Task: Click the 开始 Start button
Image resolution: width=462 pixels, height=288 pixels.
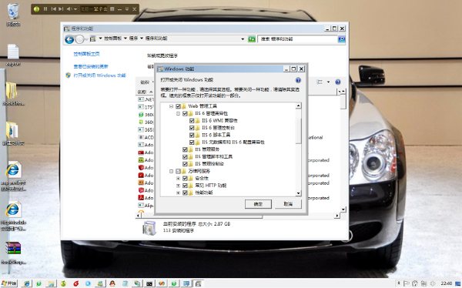Action: [9, 283]
